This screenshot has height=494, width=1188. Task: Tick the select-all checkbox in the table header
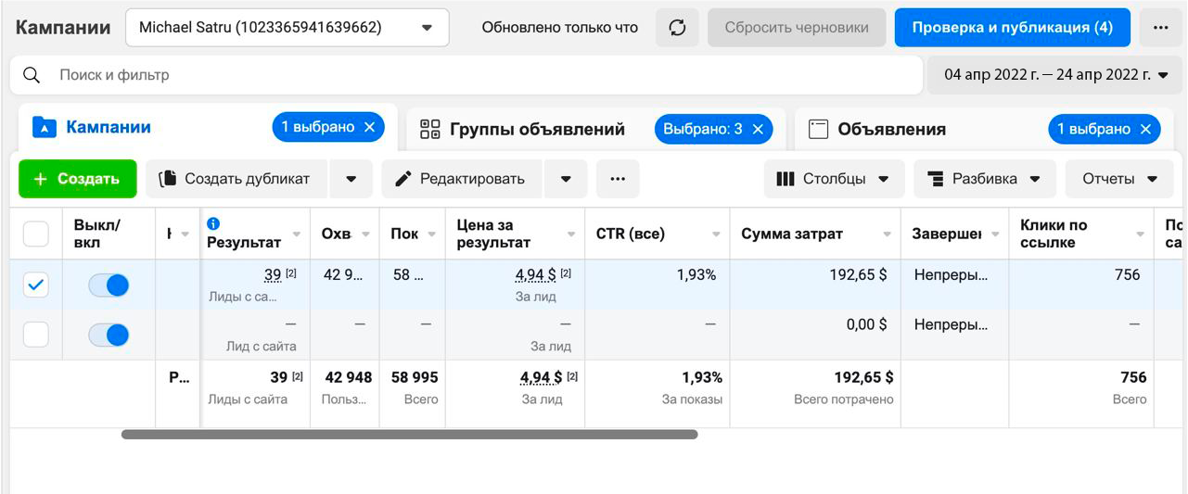pos(35,234)
